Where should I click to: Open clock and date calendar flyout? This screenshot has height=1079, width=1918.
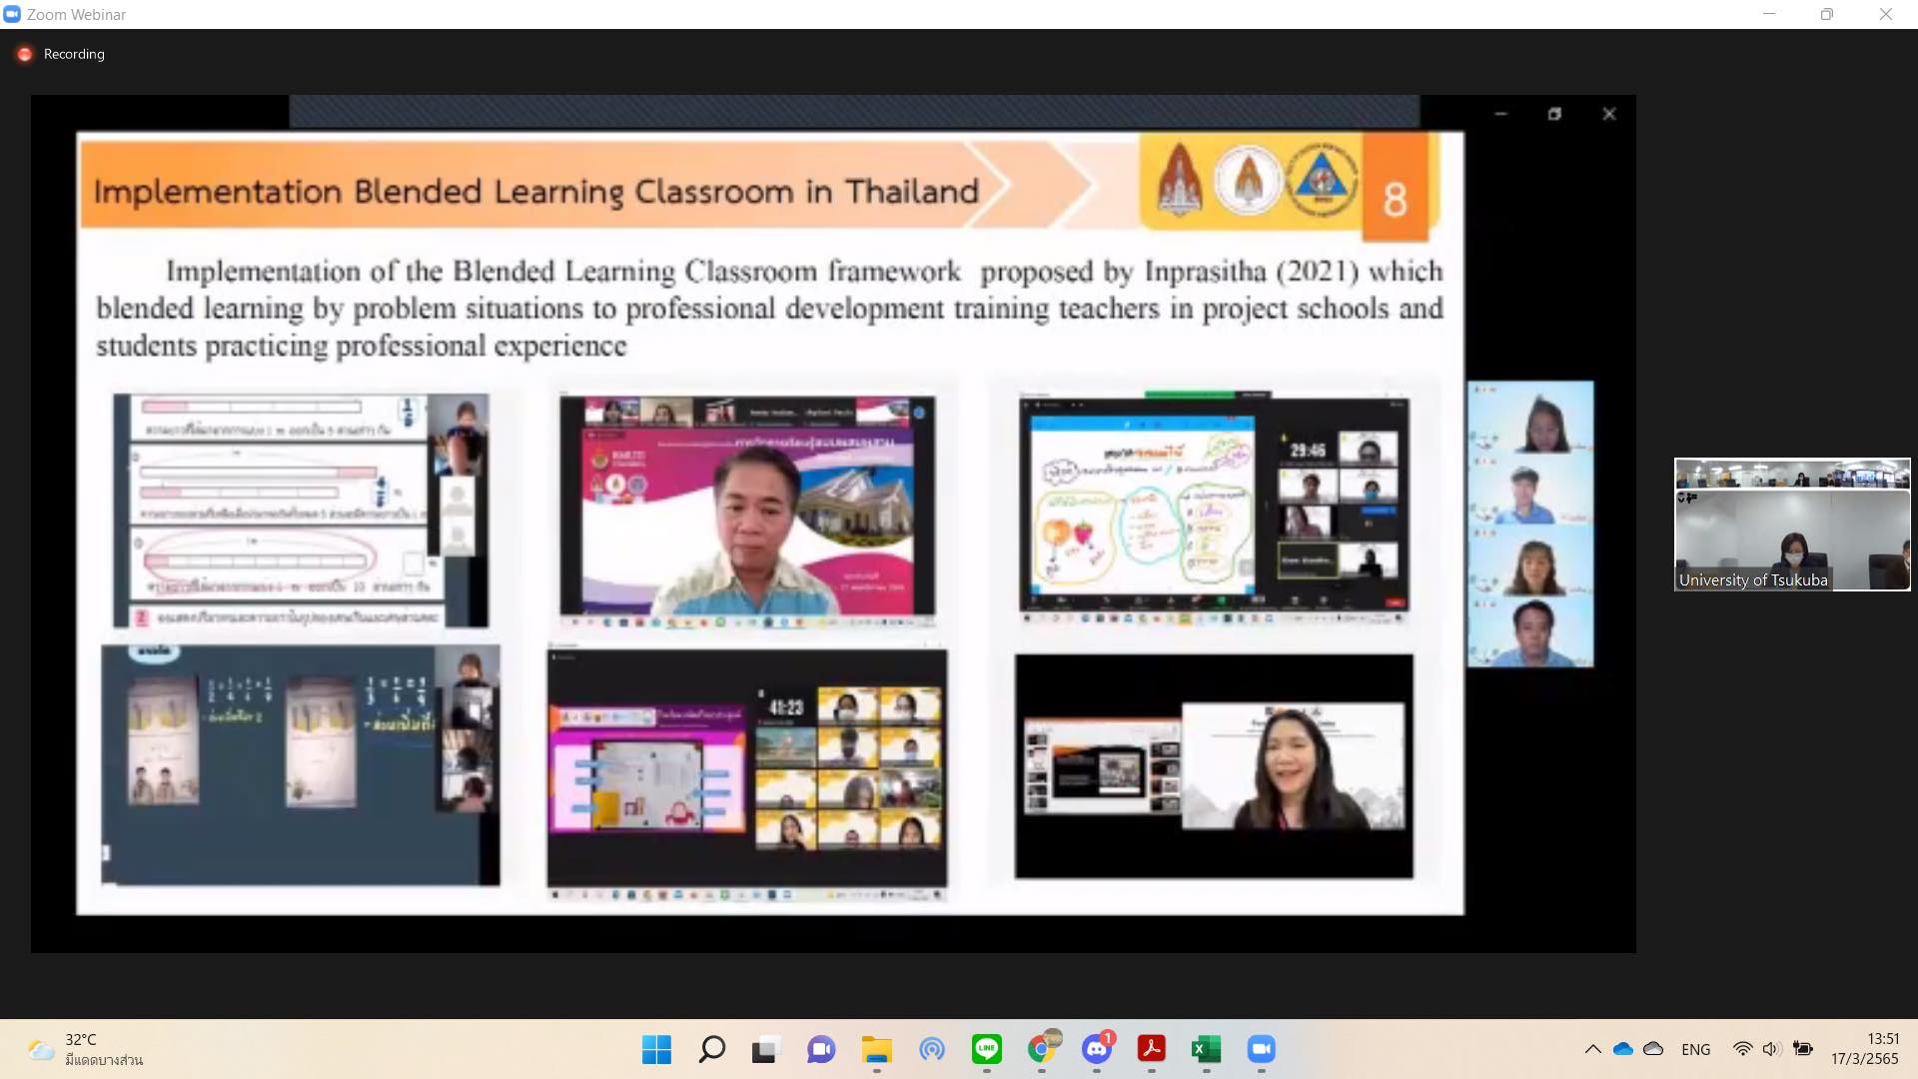(x=1864, y=1049)
